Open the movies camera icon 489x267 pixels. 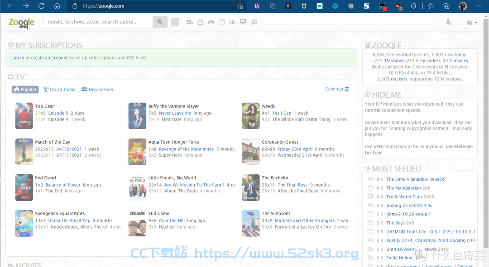click(190, 22)
